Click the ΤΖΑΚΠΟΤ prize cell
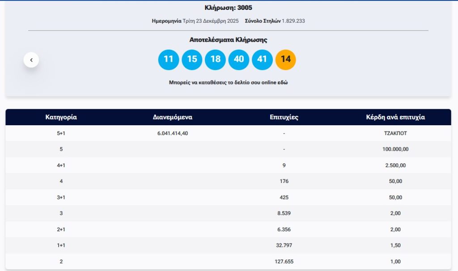458x271 pixels. pos(395,133)
